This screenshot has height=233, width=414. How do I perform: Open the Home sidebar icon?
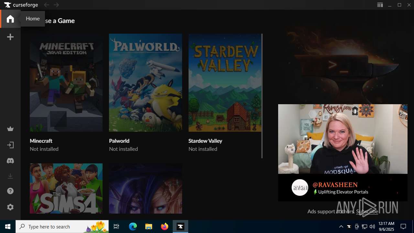click(x=10, y=19)
